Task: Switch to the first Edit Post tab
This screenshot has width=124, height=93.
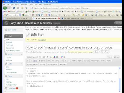Action: coord(17,18)
